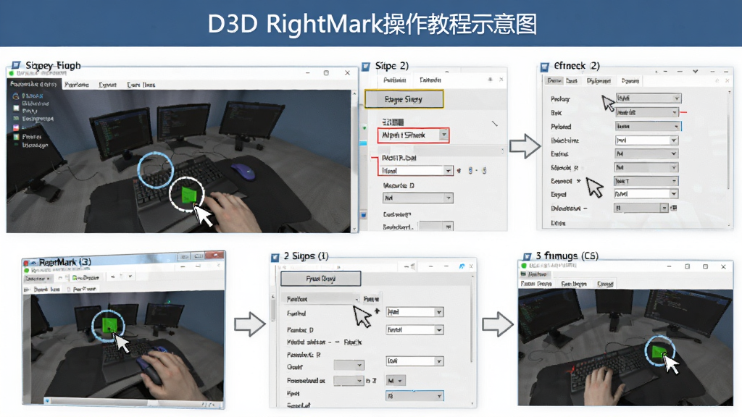
Task: Click the headset icon atop the Sigpey Fiagh sidebar
Action: (16, 96)
